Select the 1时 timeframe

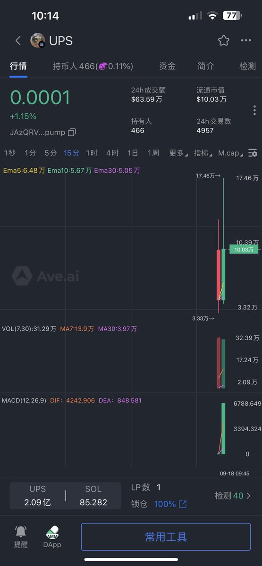[x=92, y=153]
